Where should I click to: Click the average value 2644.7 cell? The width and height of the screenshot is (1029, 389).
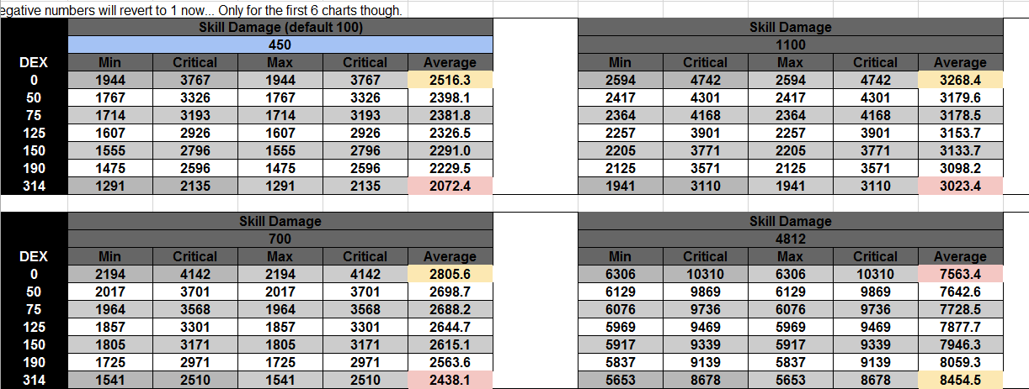(x=450, y=327)
